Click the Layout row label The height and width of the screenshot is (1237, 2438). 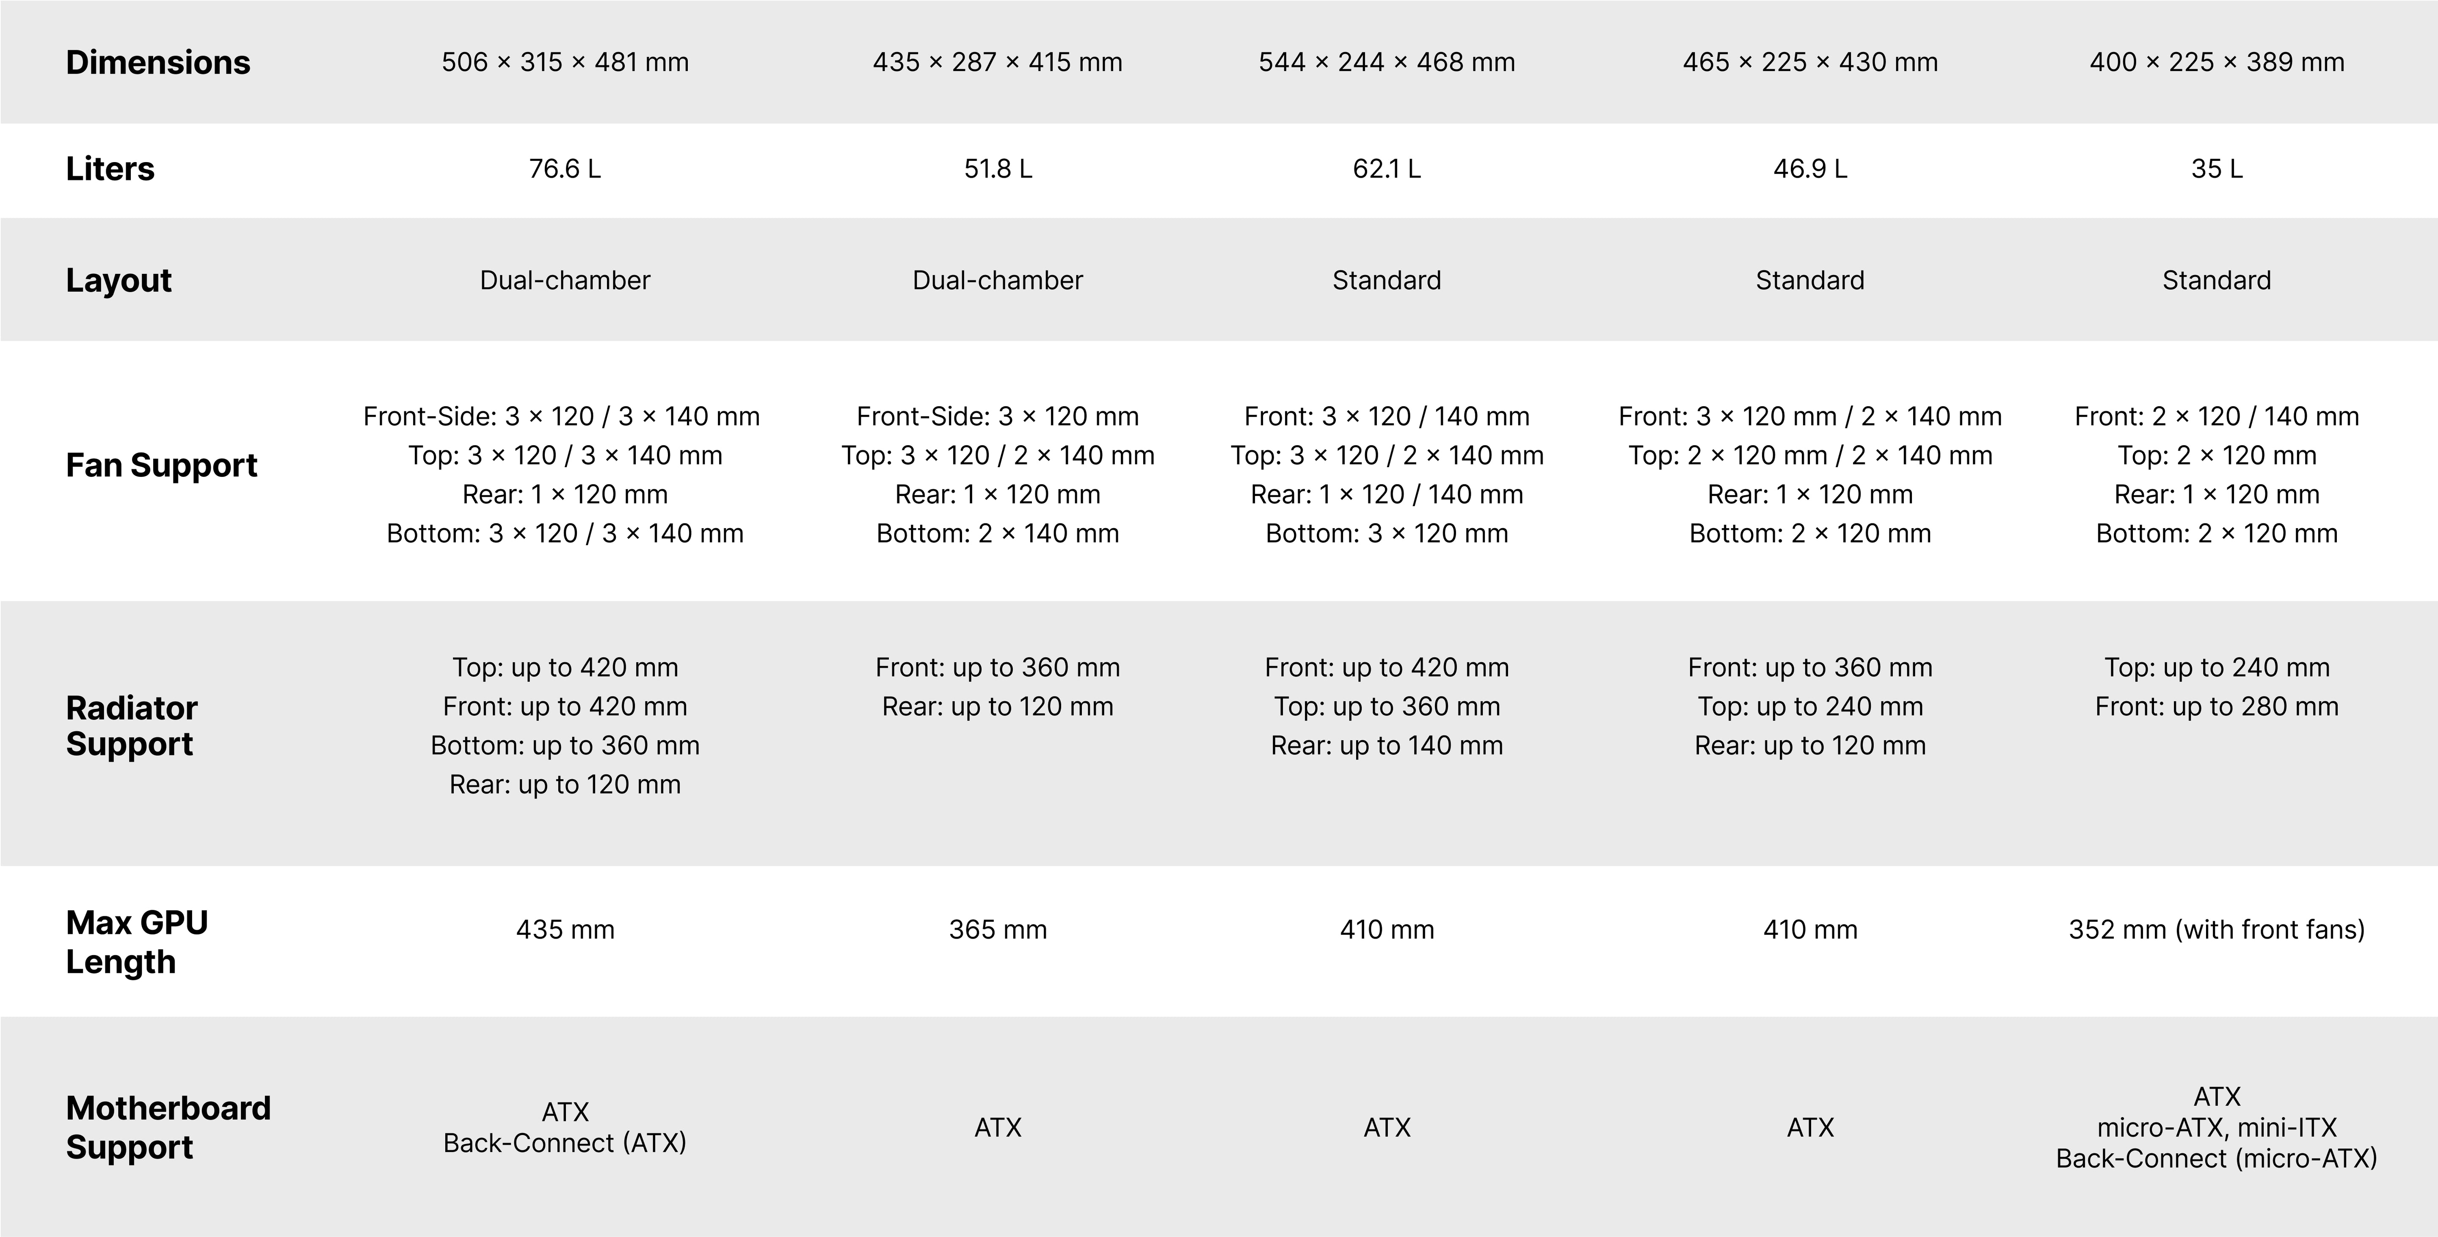pos(119,280)
